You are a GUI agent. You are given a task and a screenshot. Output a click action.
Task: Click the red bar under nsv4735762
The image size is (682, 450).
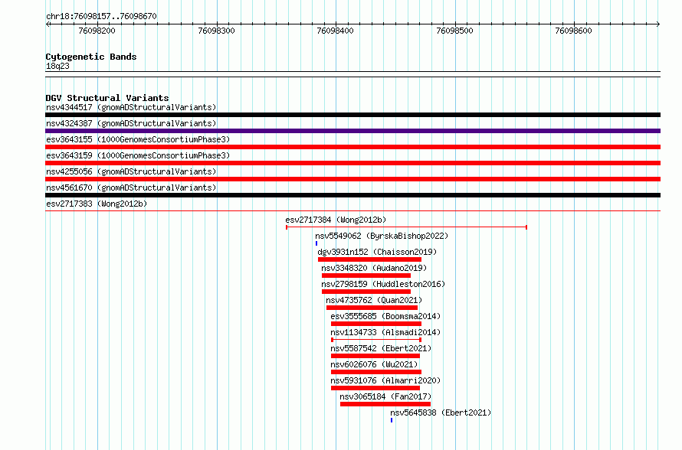[372, 308]
